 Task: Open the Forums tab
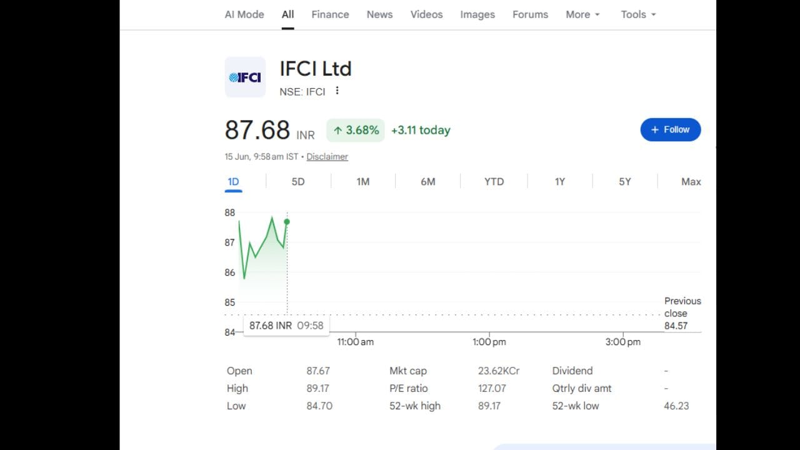coord(530,14)
